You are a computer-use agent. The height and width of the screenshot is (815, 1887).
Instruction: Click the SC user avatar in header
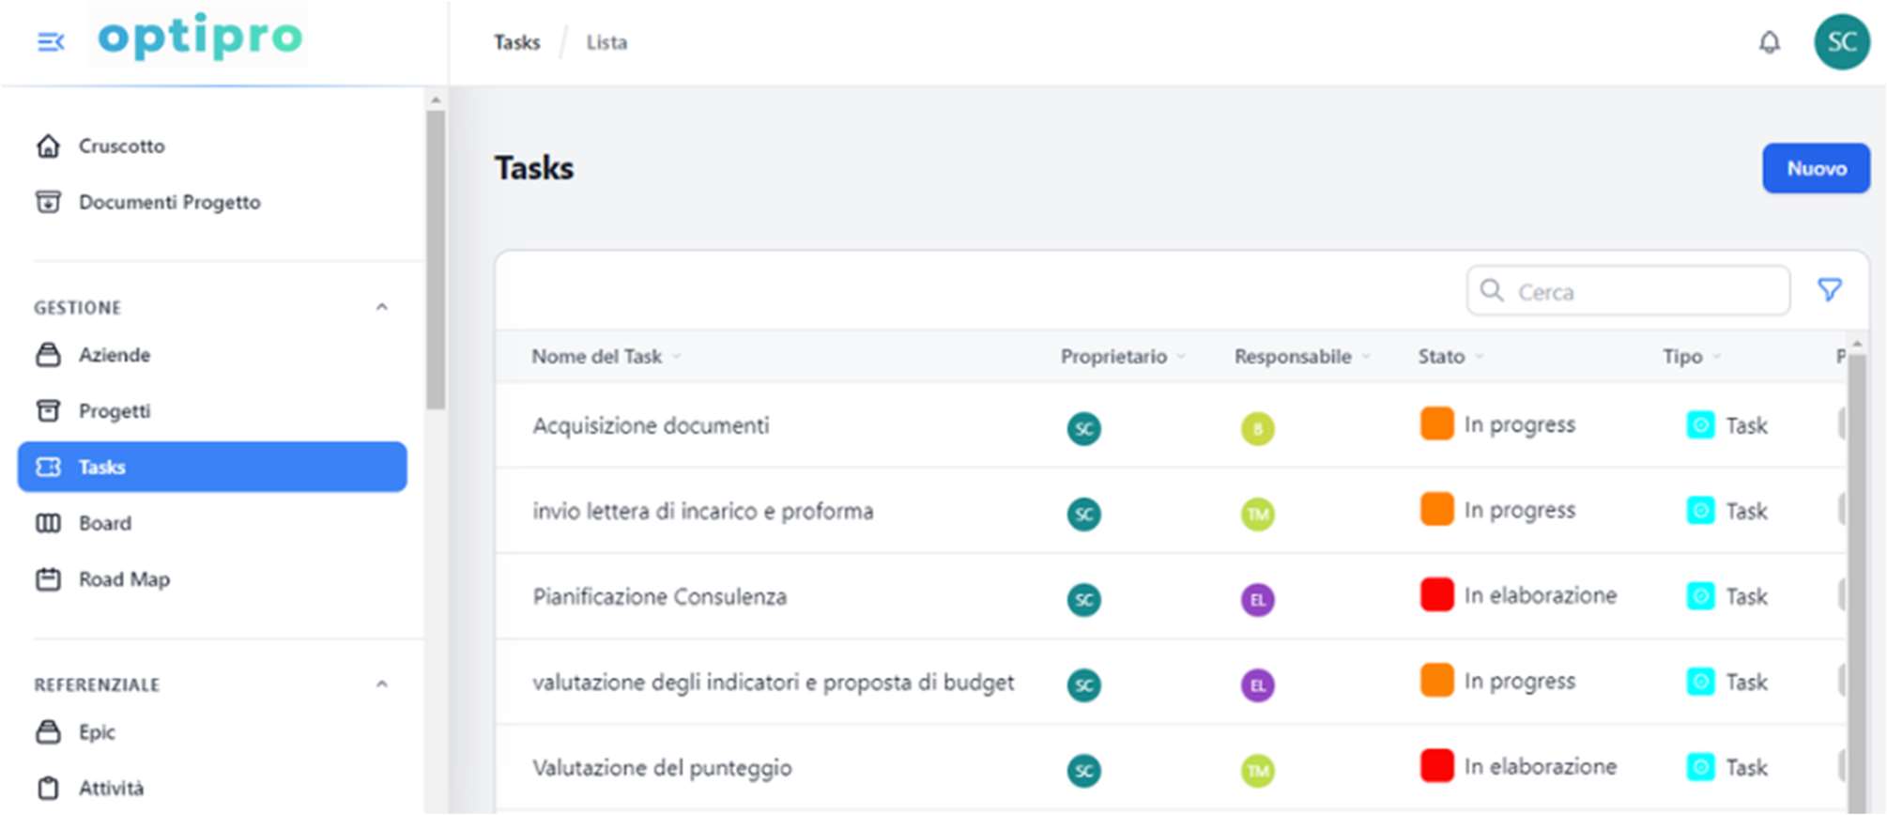click(1840, 42)
